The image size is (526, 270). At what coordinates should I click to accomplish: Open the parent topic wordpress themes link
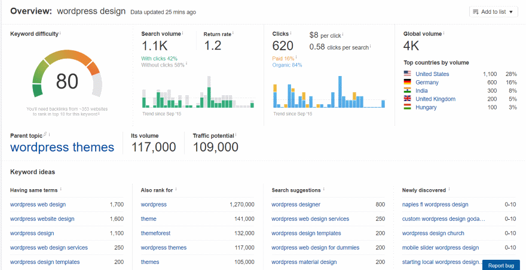coord(62,147)
